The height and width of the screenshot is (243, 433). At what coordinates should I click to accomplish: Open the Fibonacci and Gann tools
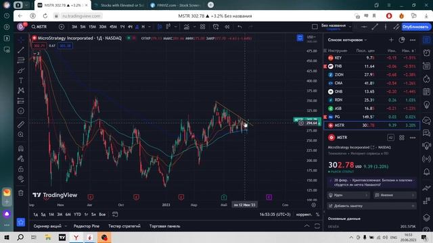coord(21,60)
